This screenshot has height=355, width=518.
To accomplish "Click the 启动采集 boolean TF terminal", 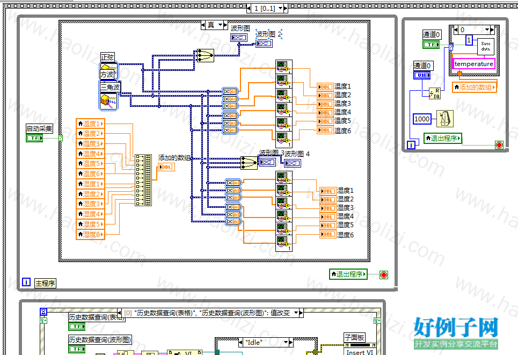I will (x=34, y=138).
